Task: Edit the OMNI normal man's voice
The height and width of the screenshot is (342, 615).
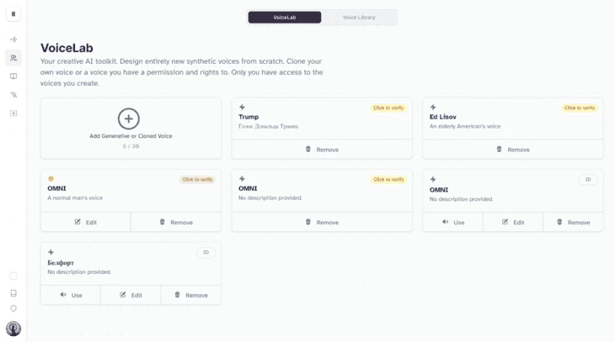Action: 85,223
